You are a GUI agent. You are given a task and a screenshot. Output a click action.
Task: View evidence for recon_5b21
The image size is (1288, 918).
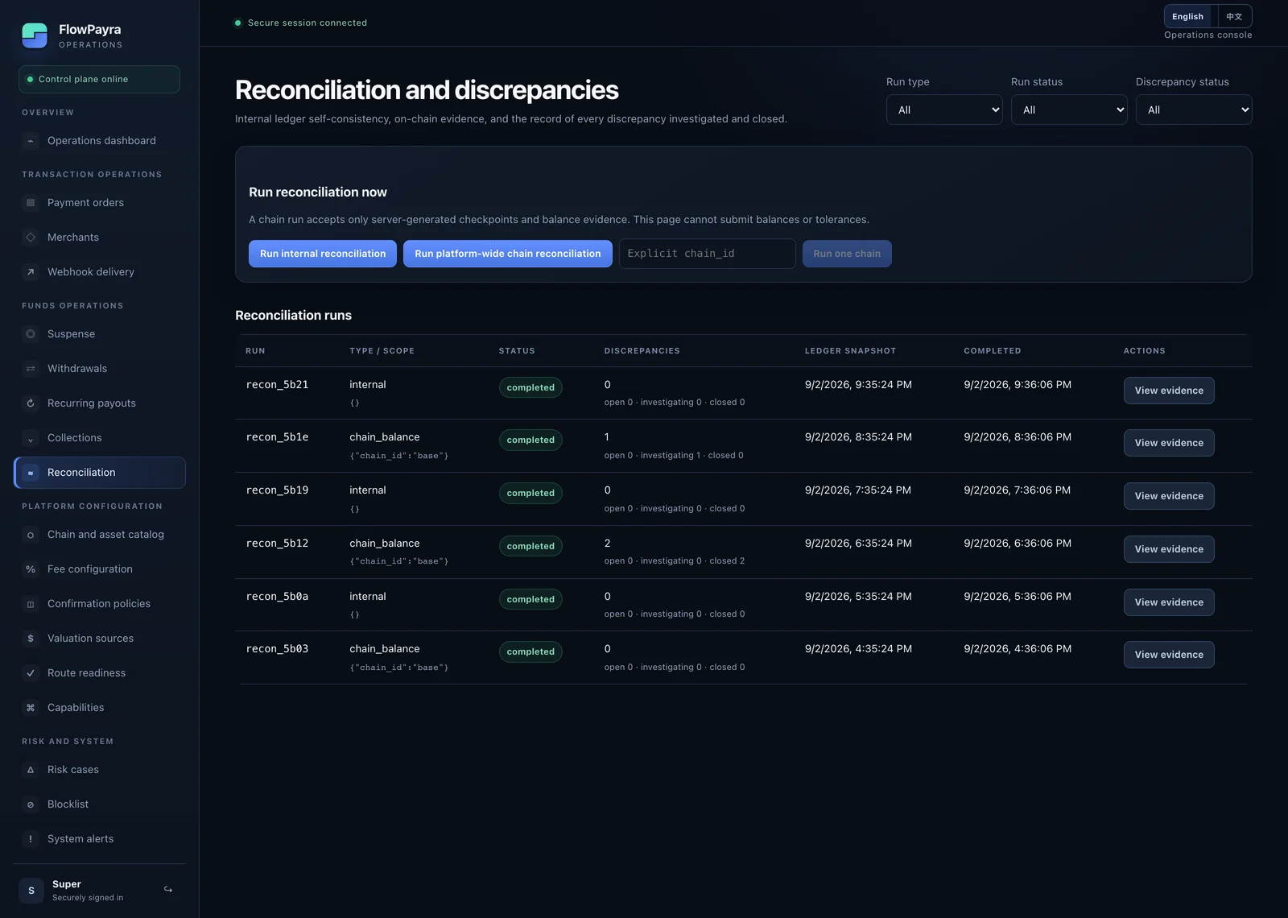(x=1169, y=391)
